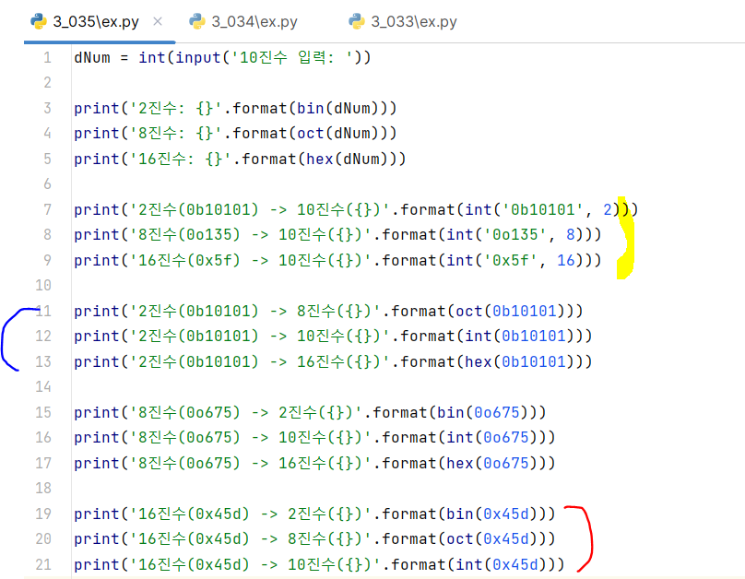Click line number 1 in gutter
Viewport: 745px width, 579px height.
click(47, 57)
